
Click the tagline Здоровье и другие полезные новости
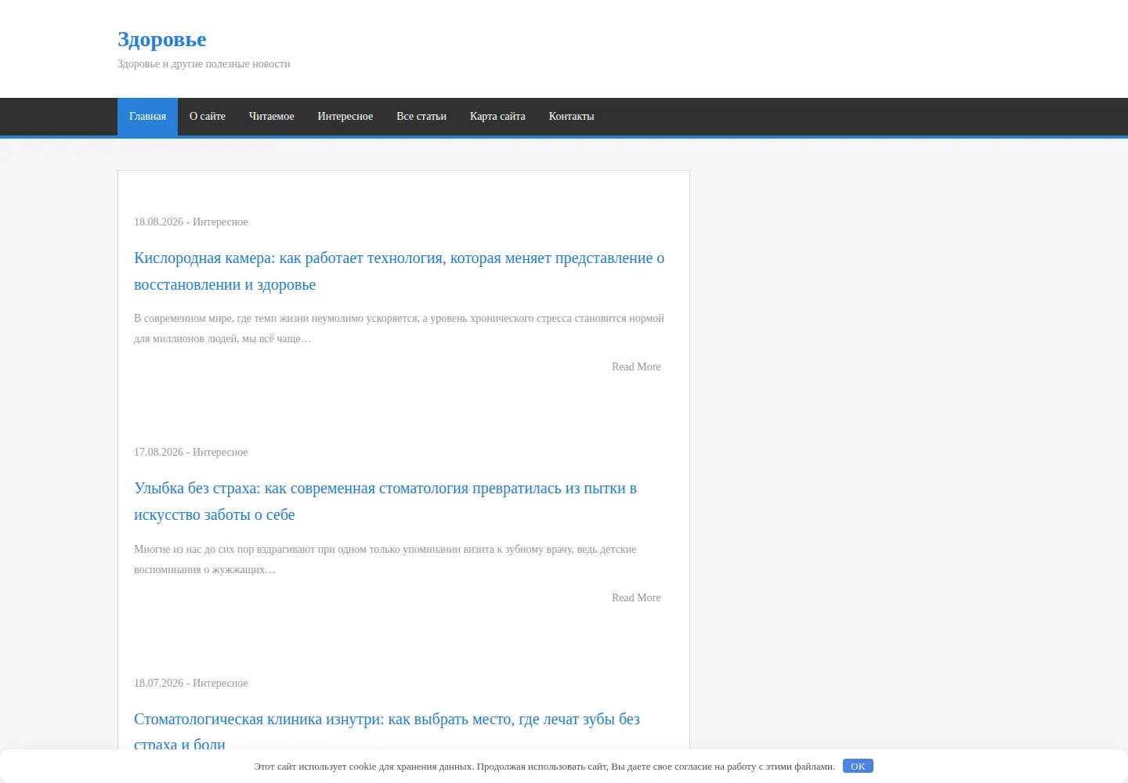click(x=204, y=64)
